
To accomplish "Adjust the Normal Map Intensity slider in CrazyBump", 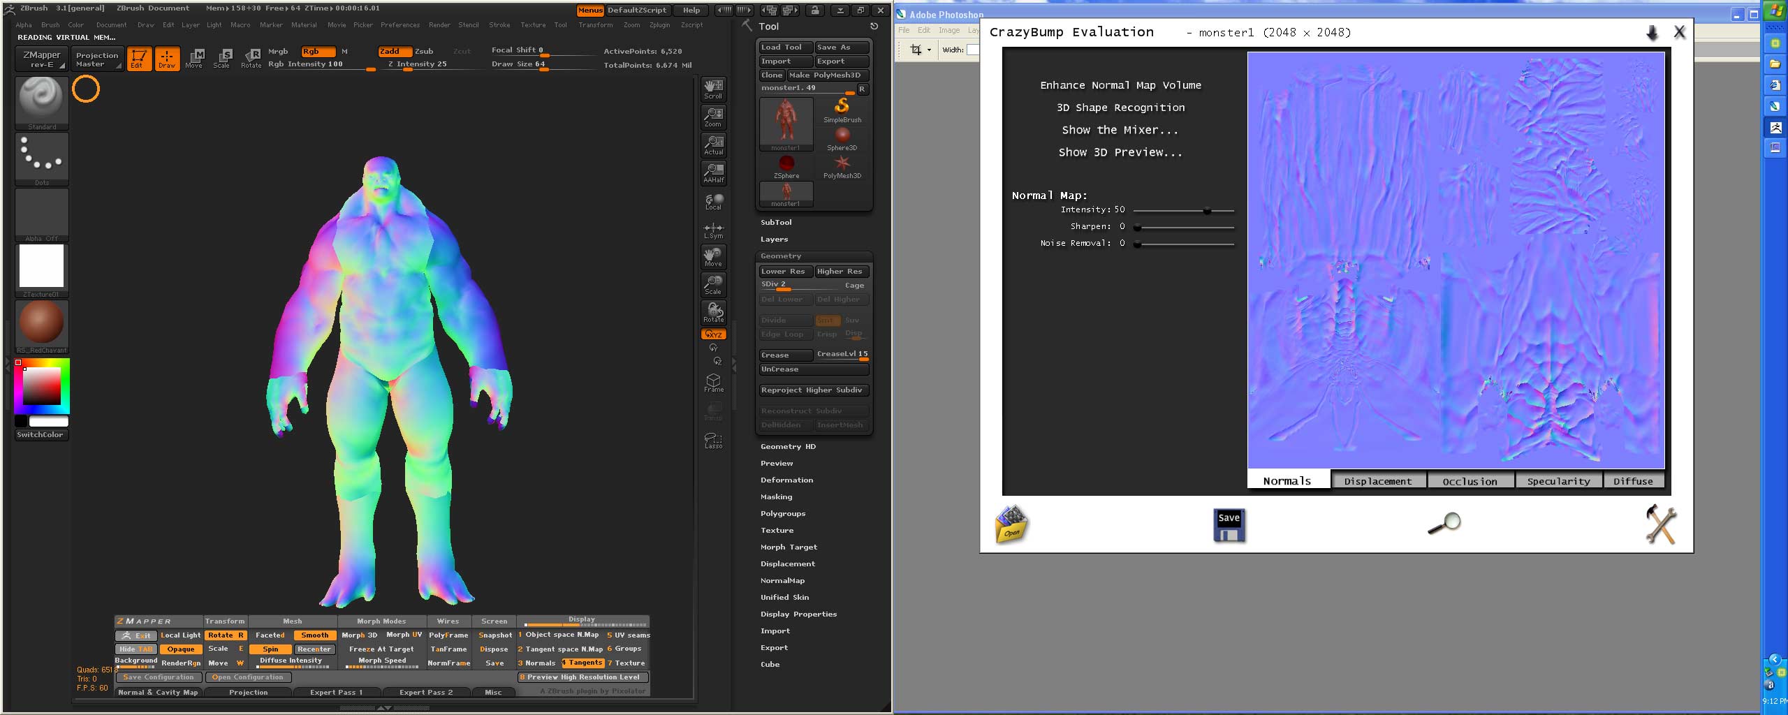I will point(1184,210).
